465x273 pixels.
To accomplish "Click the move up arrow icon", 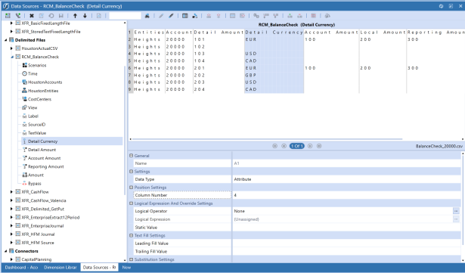I will [x=75, y=16].
